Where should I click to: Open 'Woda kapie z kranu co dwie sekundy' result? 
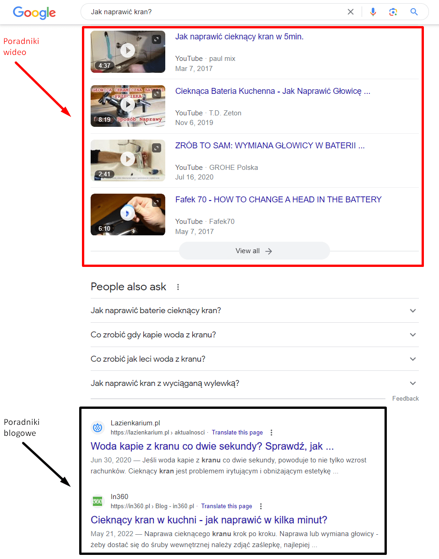click(212, 446)
